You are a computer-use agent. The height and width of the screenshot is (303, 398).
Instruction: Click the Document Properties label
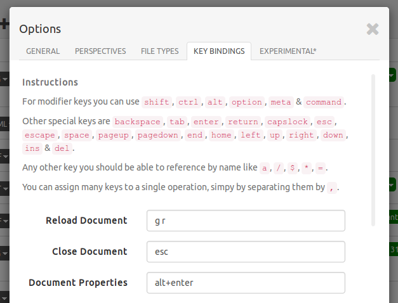pos(78,283)
